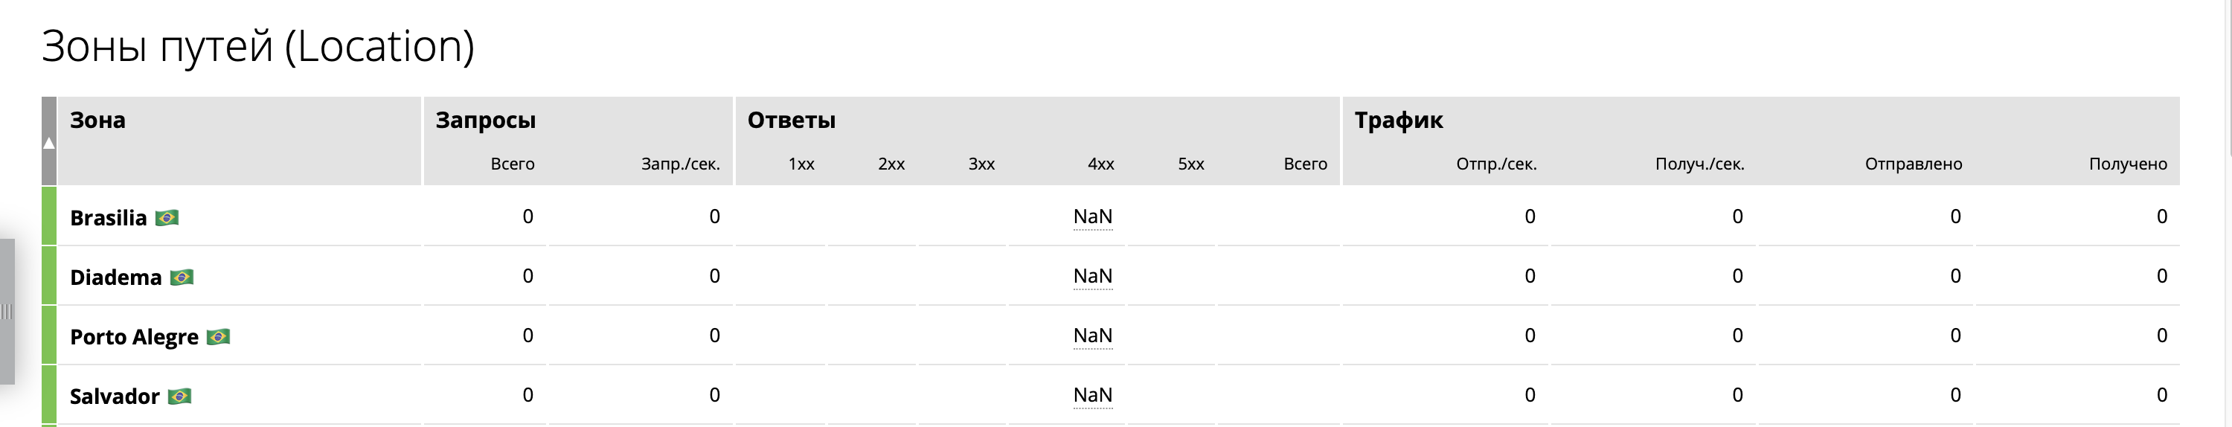The width and height of the screenshot is (2232, 427).
Task: Click the Brazil flag next to Diadema
Action: click(x=181, y=277)
